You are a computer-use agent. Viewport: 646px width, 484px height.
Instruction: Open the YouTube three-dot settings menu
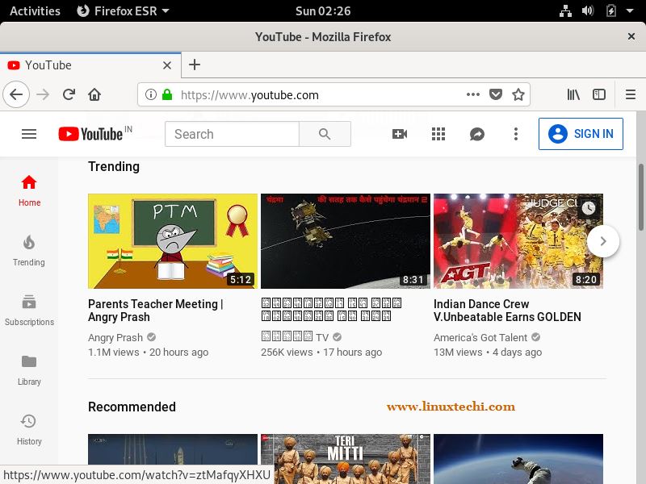tap(516, 134)
